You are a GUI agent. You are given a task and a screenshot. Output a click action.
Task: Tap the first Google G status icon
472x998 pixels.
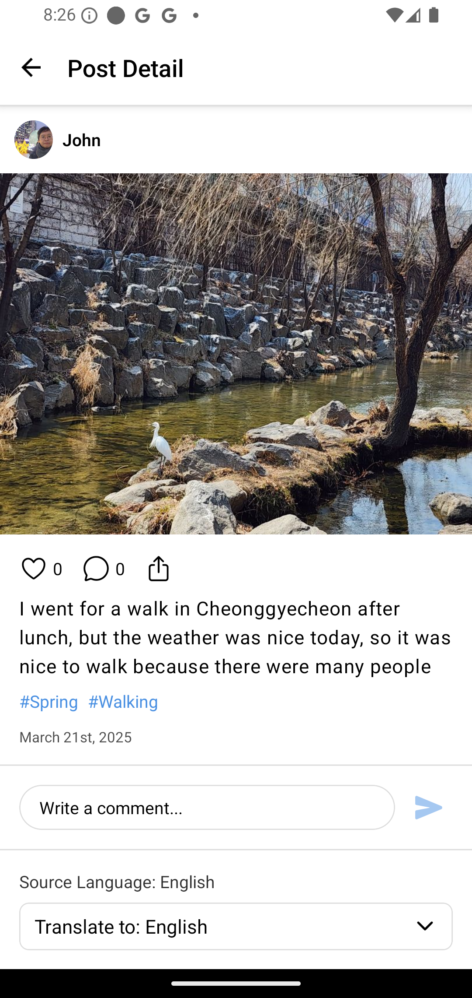142,16
